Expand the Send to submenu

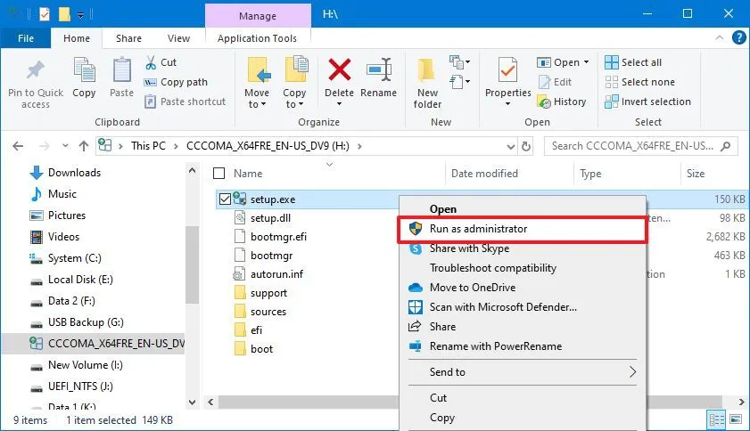[632, 371]
